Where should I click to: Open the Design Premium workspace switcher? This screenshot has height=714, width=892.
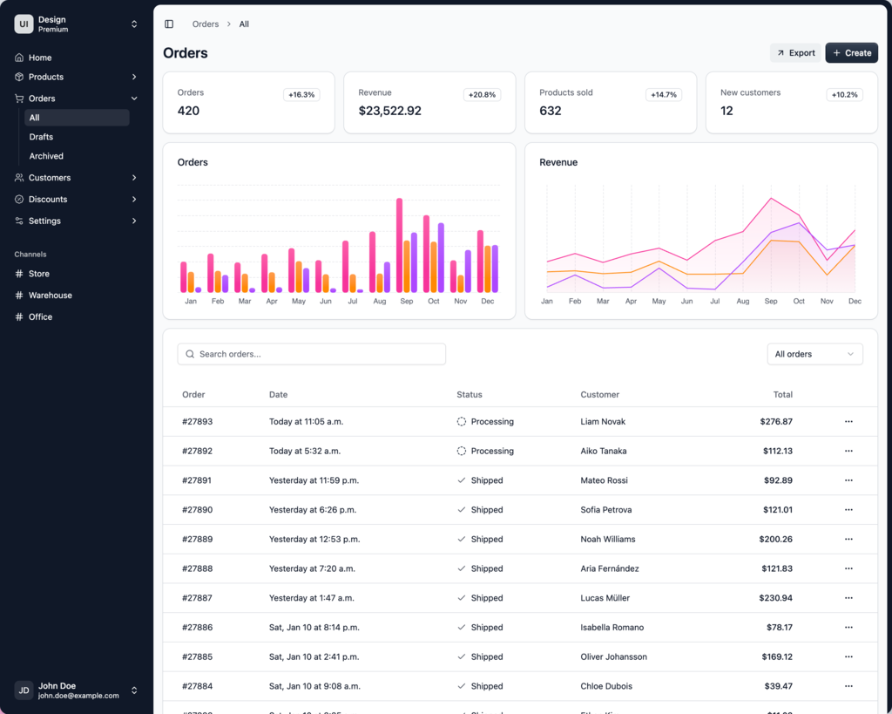[134, 24]
